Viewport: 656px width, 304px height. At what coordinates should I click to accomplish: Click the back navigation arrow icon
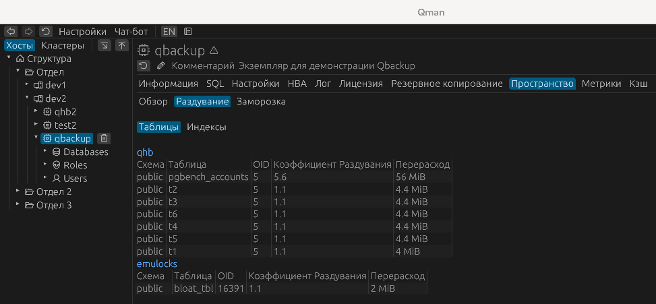[x=11, y=31]
